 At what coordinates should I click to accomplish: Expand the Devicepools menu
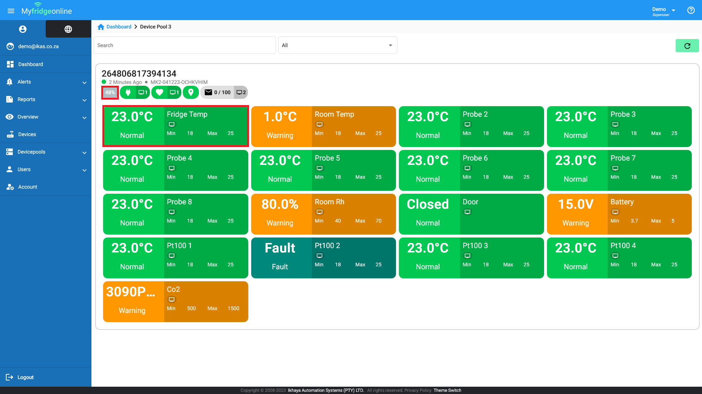point(46,152)
